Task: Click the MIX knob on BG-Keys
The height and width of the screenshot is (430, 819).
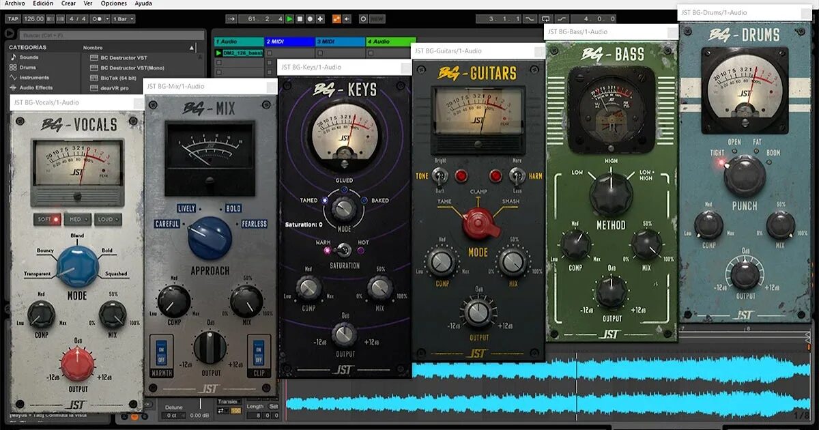Action: (x=380, y=288)
